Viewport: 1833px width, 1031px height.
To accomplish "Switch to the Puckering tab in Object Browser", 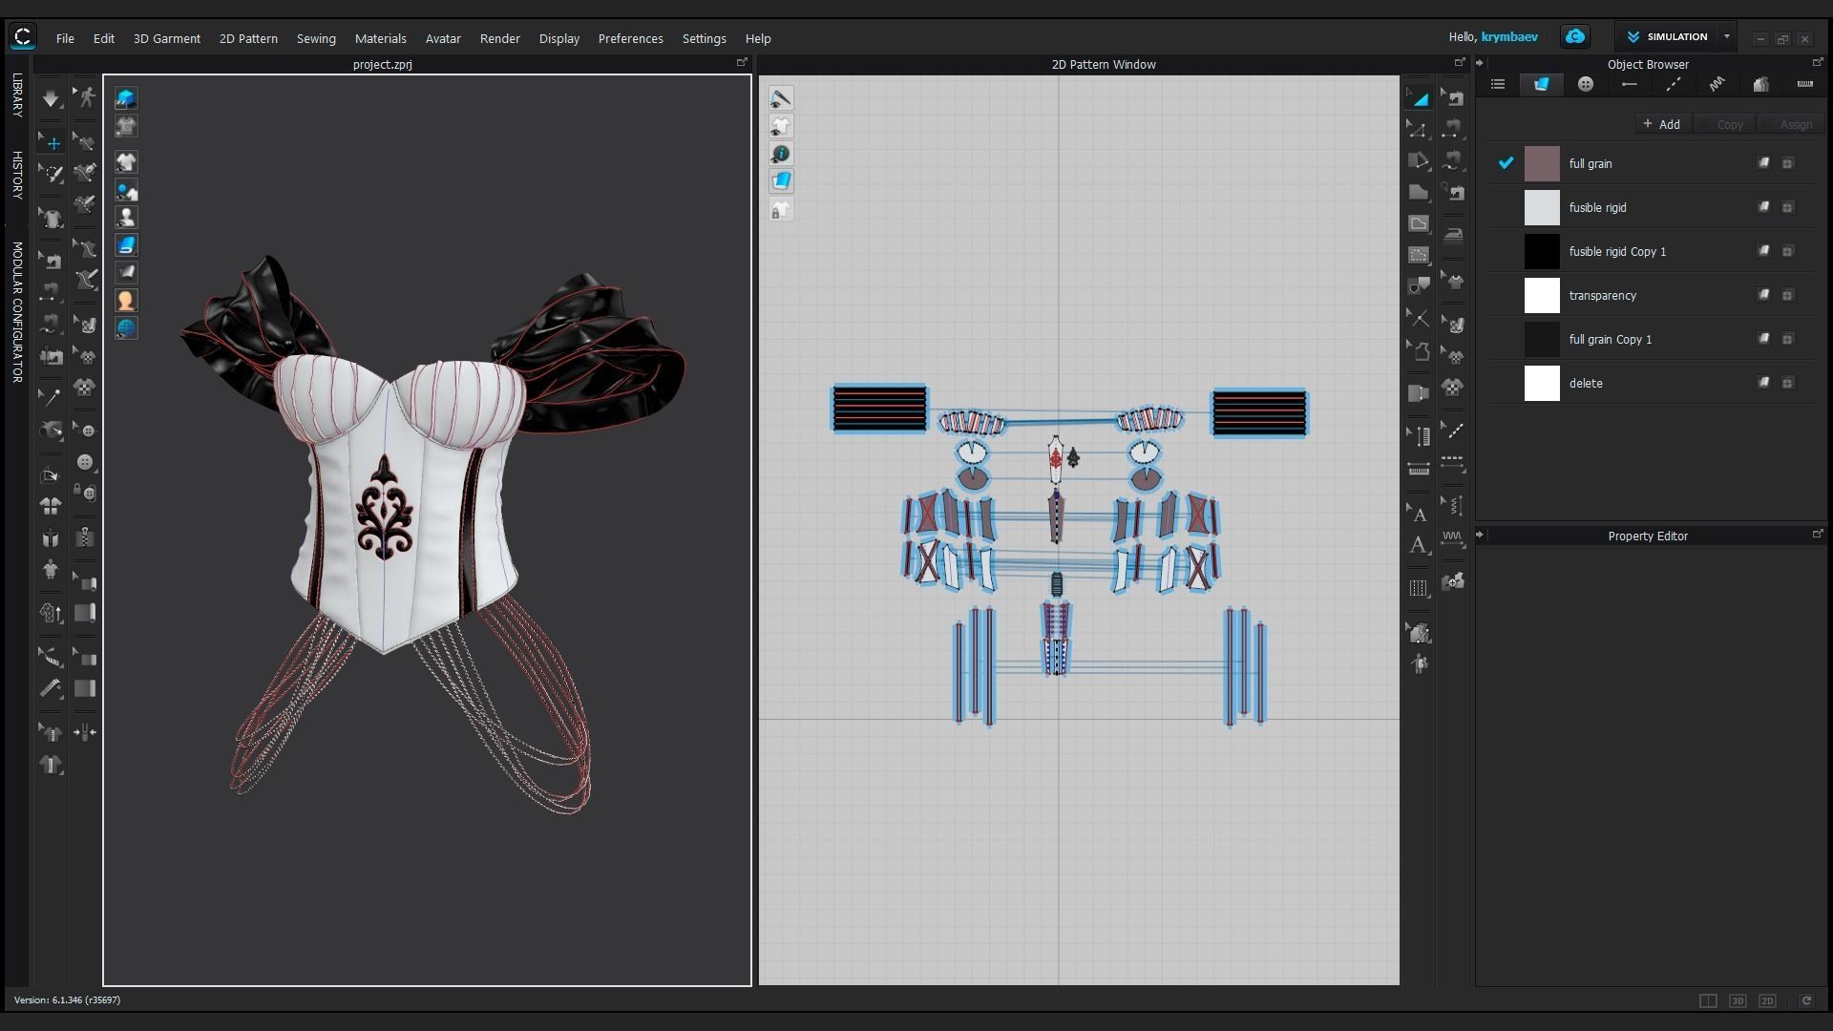I will (1717, 84).
